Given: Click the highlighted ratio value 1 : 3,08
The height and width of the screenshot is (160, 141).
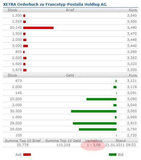Looking at the screenshot, I should coord(93,145).
